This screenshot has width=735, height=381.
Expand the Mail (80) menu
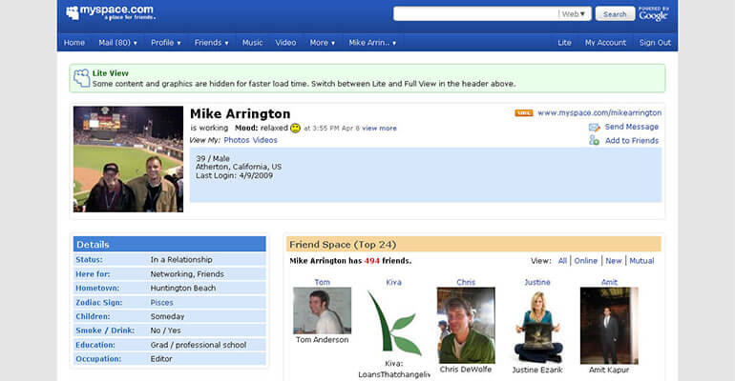pyautogui.click(x=117, y=43)
